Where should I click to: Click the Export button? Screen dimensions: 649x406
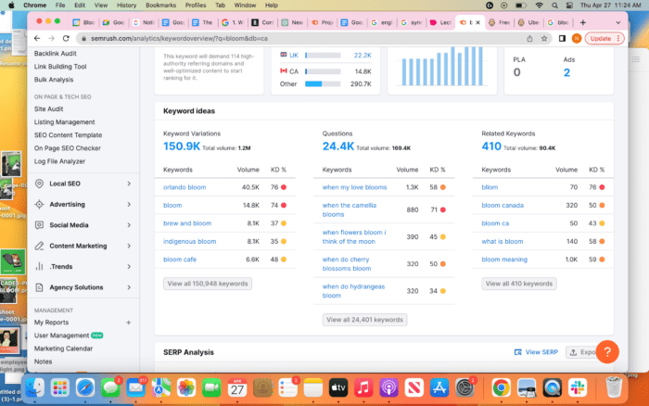pos(583,352)
